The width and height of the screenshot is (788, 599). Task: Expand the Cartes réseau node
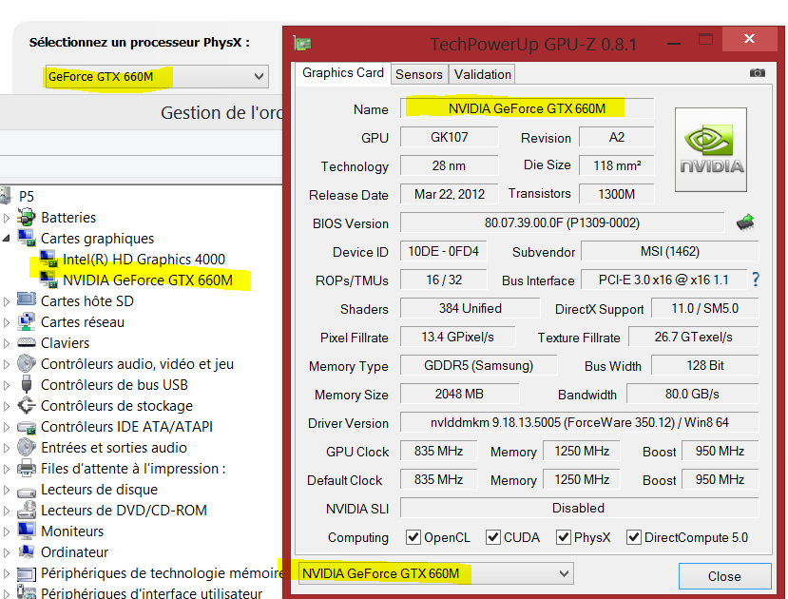[x=6, y=322]
